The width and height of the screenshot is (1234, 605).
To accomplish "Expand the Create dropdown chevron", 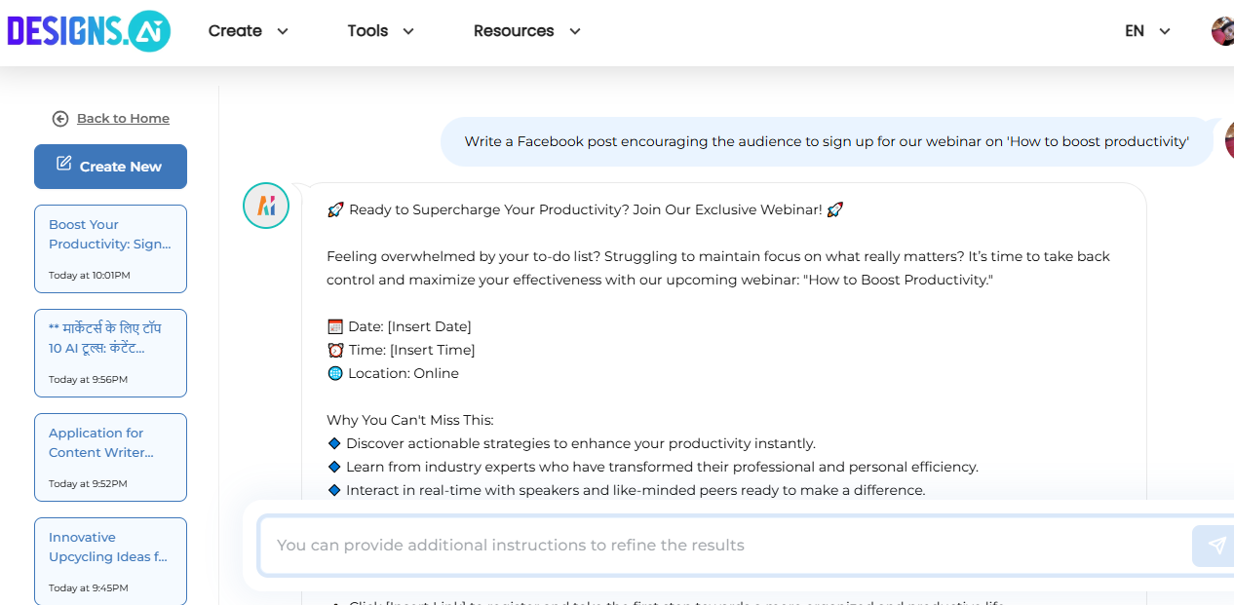I will pos(284,31).
